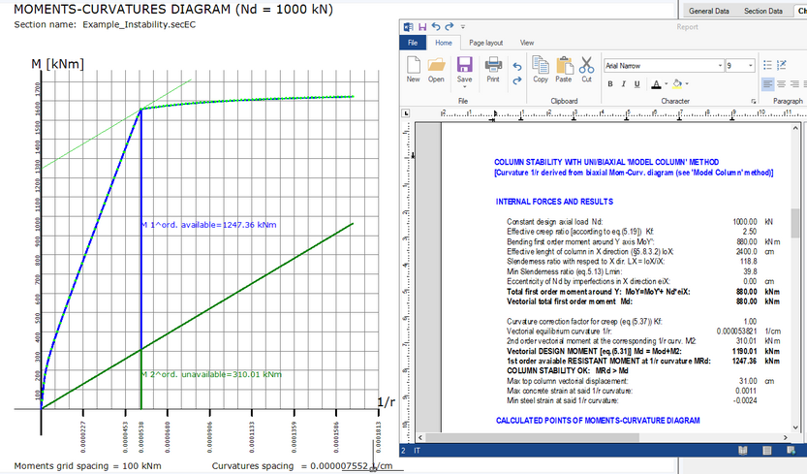Screen dimensions: 807x474
Task: Click the IT language indicator in status bar
Action: click(x=417, y=451)
